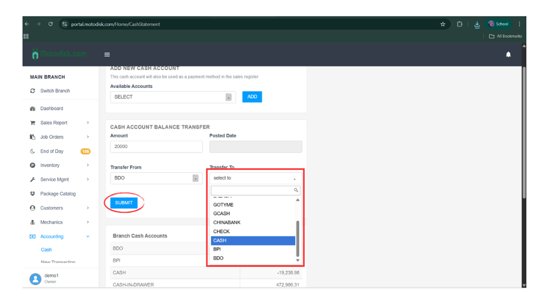Choose CASH option in Transfer To list
Viewport: 541px width, 304px height.
pyautogui.click(x=252, y=240)
